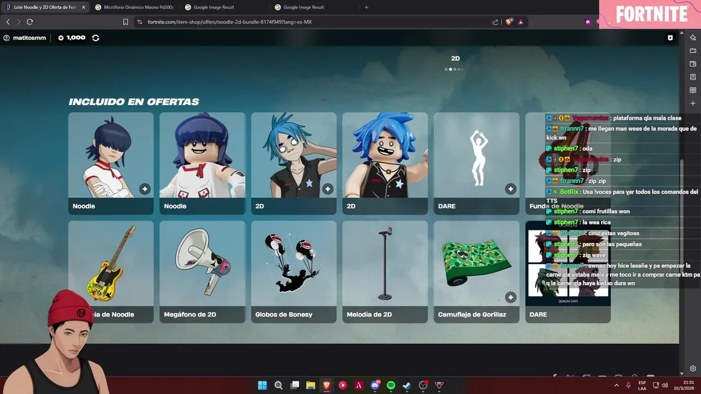
Task: Expand the plus on Camuflaje de Gorillaz card
Action: coord(510,297)
